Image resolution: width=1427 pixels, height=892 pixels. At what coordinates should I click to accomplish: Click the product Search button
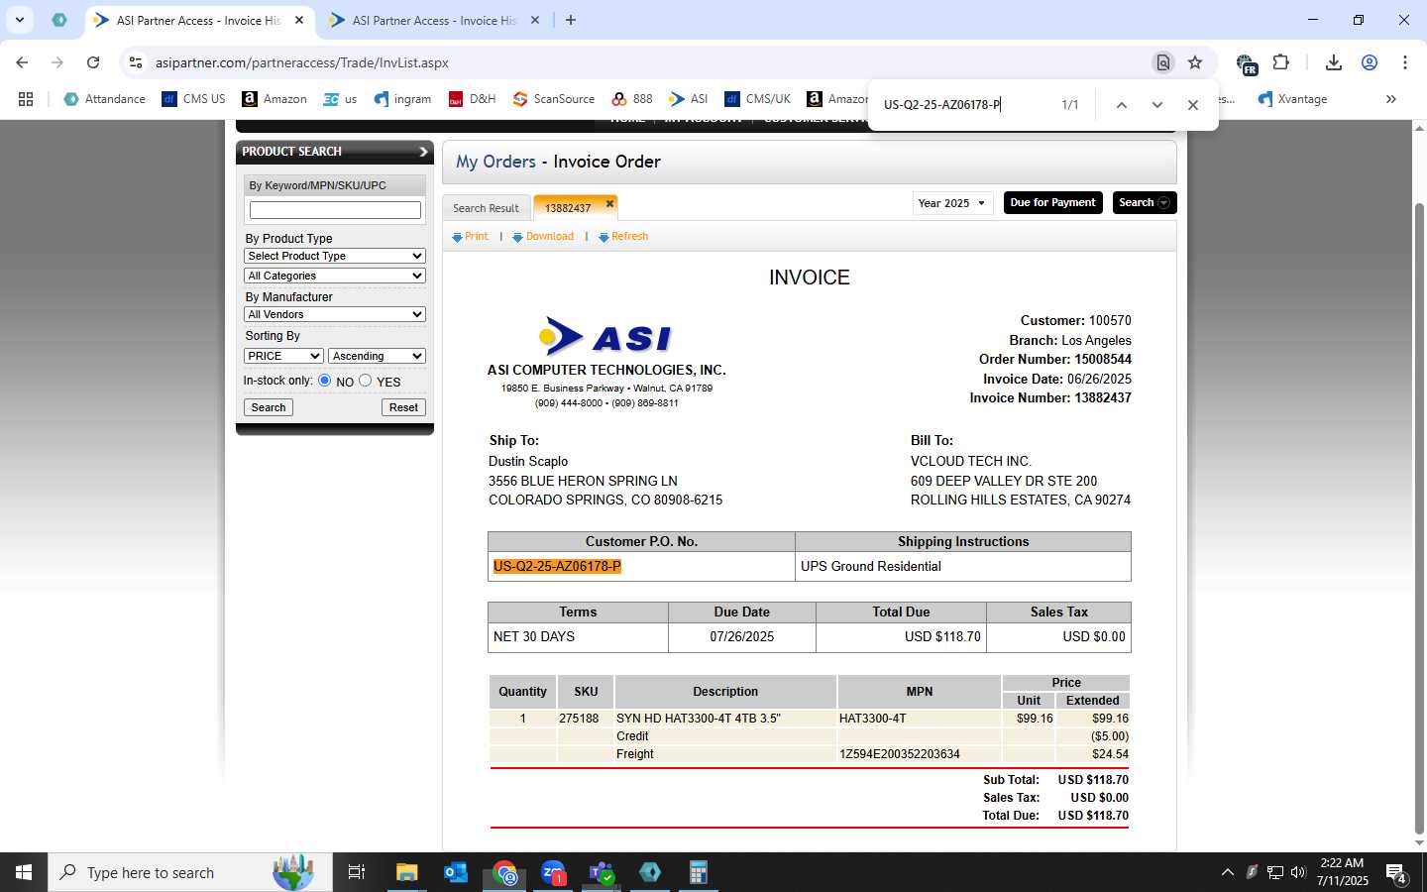pyautogui.click(x=268, y=407)
